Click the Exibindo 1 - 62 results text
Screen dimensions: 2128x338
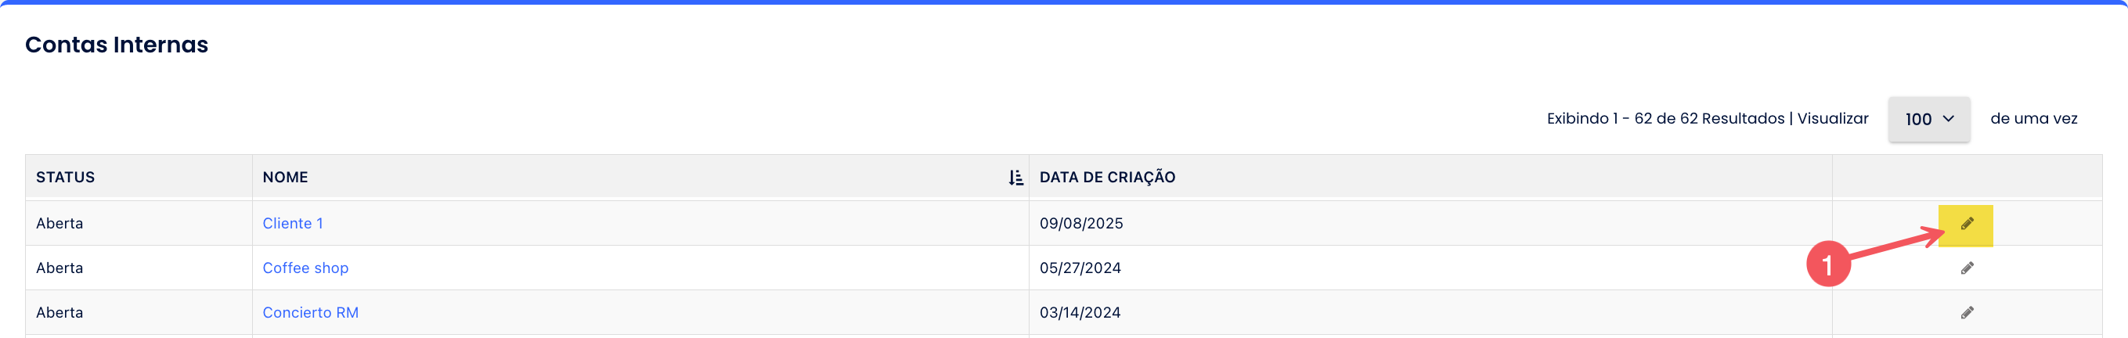coord(1665,119)
